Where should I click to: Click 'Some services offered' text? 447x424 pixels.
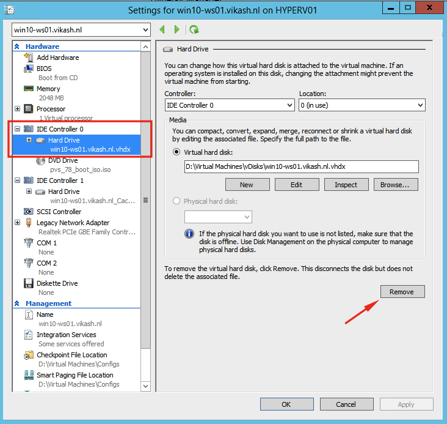[x=71, y=344]
